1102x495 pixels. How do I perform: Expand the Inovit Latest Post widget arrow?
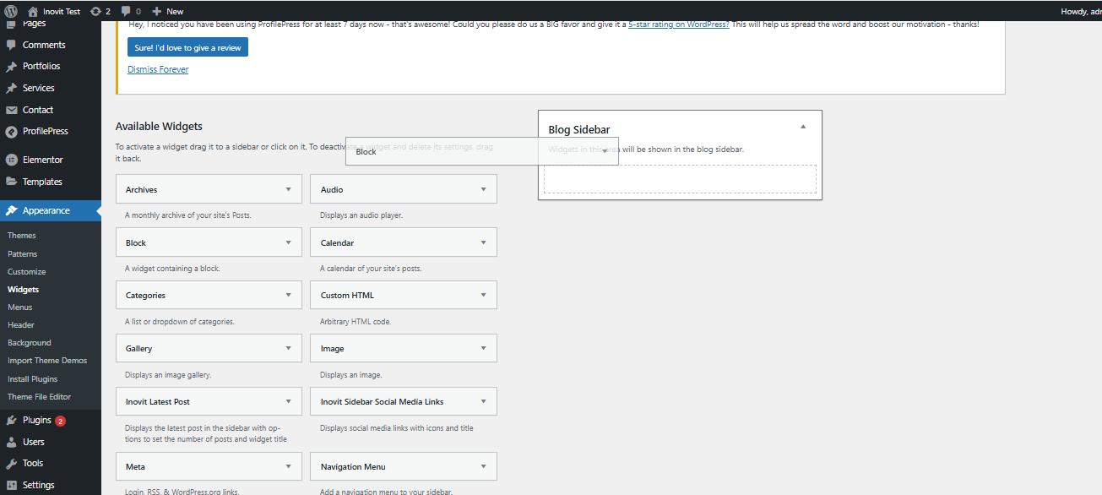click(x=289, y=401)
